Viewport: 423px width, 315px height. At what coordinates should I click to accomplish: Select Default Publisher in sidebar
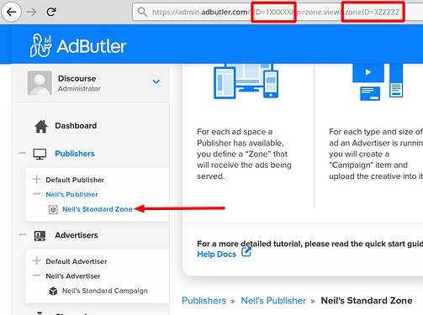click(x=75, y=180)
